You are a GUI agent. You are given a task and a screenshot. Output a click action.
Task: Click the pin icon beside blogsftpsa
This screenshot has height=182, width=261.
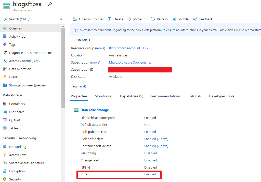[x=50, y=4]
